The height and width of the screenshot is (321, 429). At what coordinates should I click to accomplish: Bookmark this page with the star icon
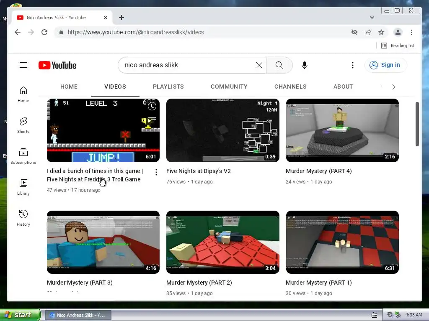point(381,32)
